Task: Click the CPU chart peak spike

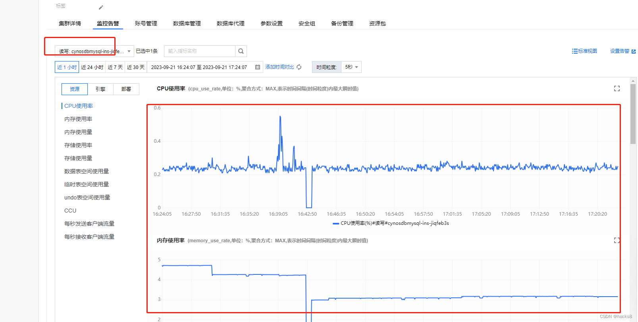Action: coord(280,117)
